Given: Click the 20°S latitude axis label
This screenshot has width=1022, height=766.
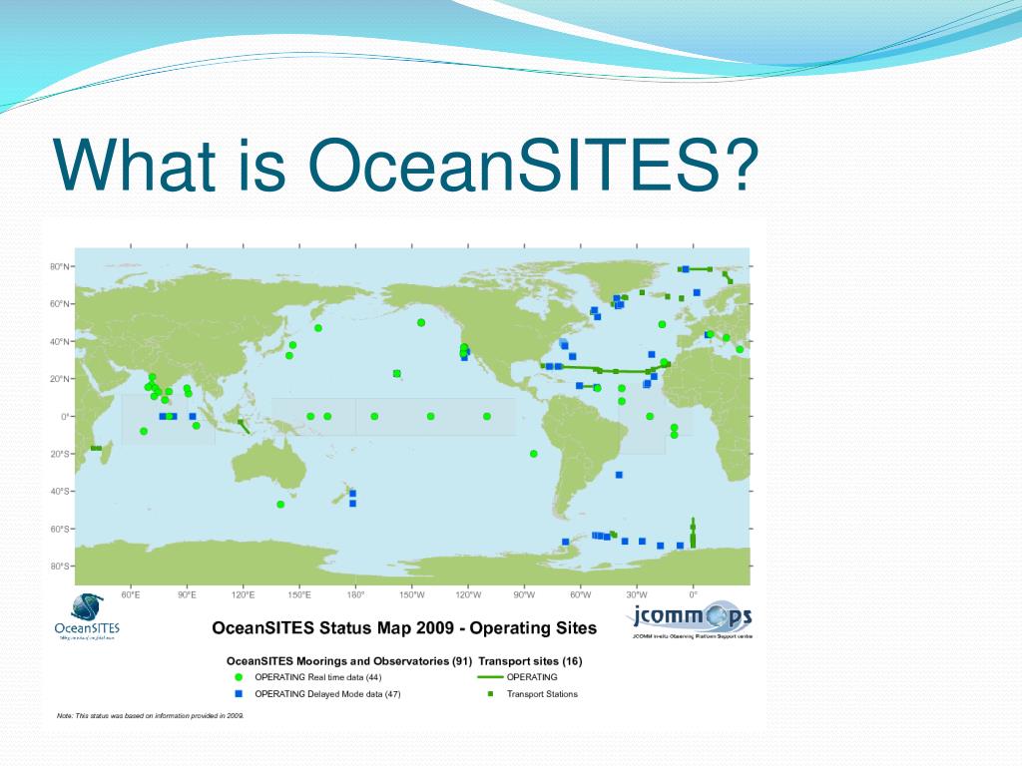Looking at the screenshot, I should [x=60, y=454].
